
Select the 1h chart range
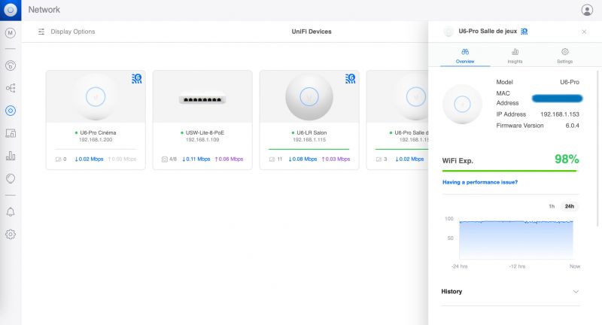(x=552, y=206)
